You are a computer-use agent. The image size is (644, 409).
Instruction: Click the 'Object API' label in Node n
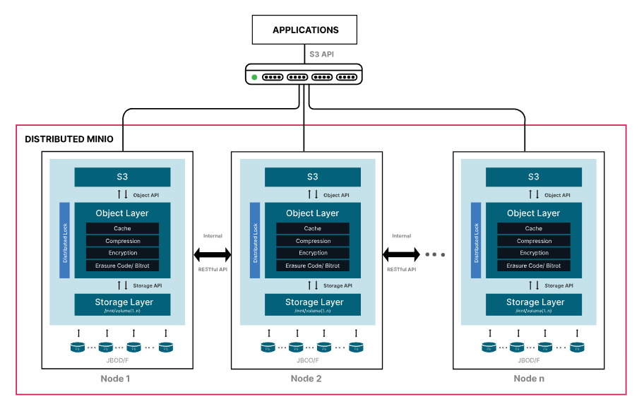557,195
